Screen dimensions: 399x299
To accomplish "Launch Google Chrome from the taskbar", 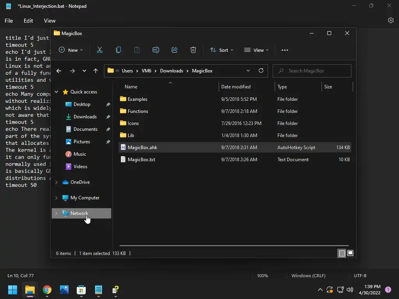I will coord(47,290).
